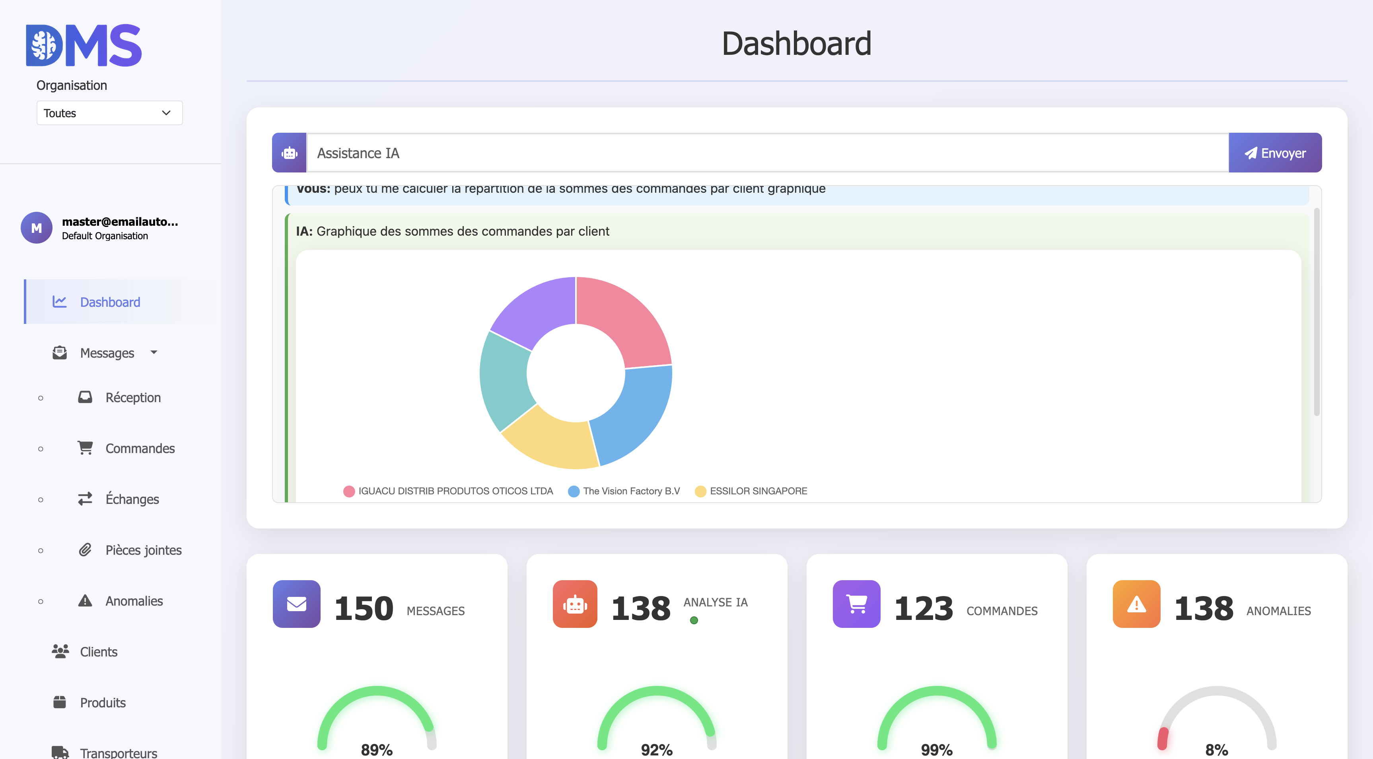Click the DMS brain logo
Image resolution: width=1373 pixels, height=759 pixels.
84,46
